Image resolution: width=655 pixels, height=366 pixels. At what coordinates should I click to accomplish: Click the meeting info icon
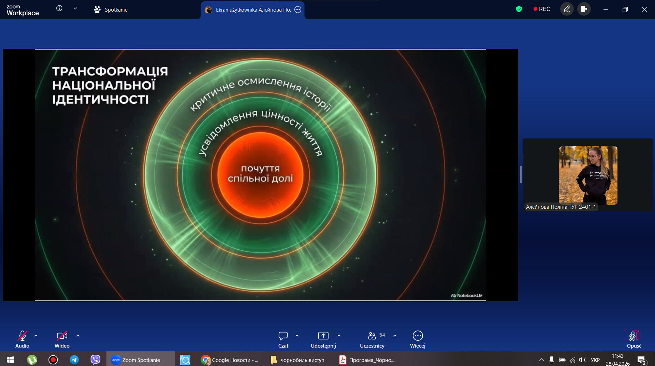(59, 9)
